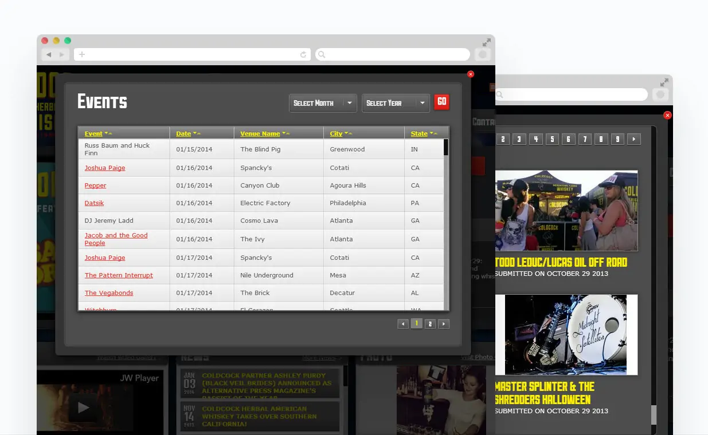Close the Events popup with red X

(471, 74)
